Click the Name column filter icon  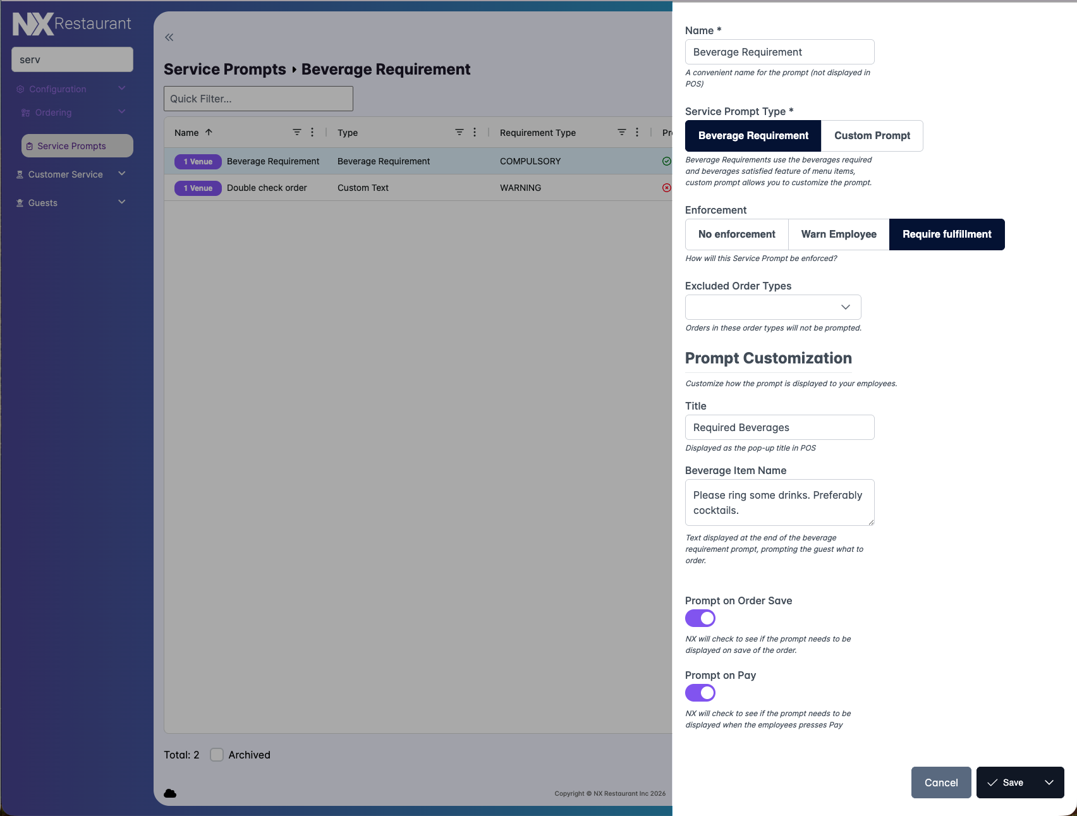pos(297,132)
